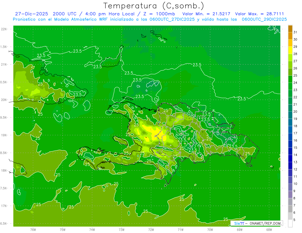
Task: Click the 'Valor Max. = 28.7111' text
Action: point(259,14)
